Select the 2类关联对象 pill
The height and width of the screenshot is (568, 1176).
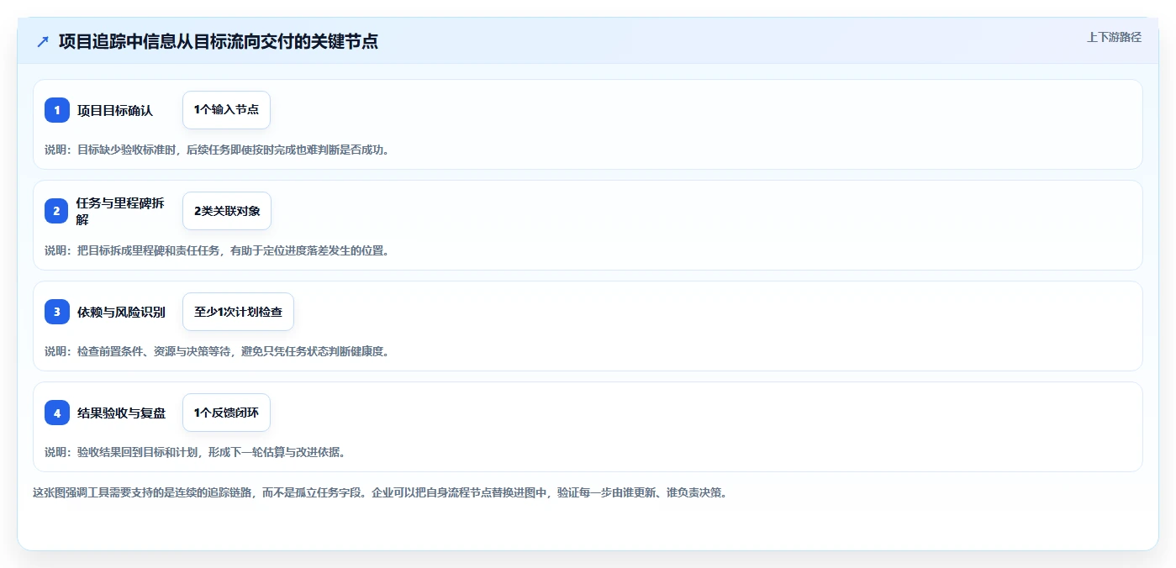pos(227,211)
